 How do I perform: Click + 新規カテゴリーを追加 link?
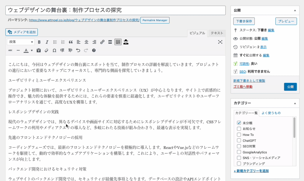click(x=251, y=171)
